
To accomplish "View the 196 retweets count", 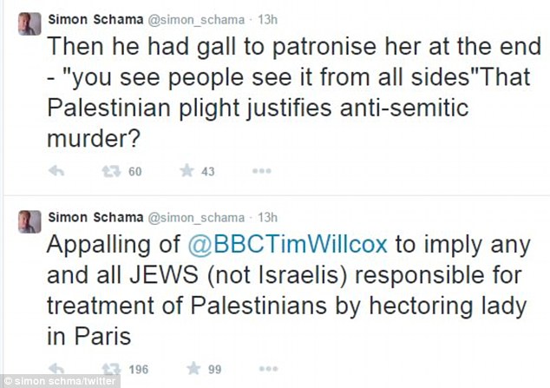I will [x=137, y=369].
